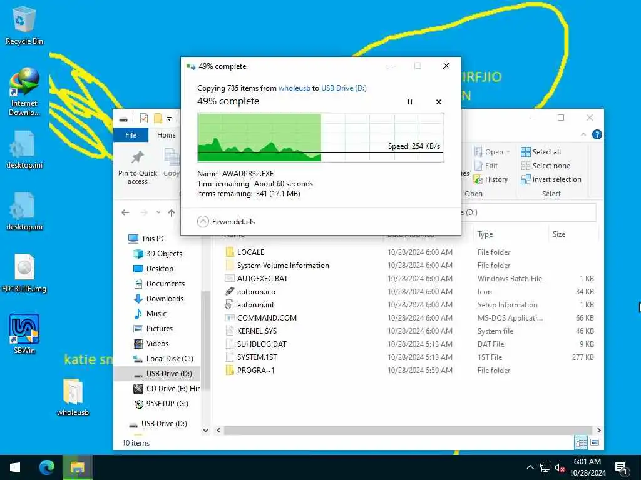Launch Microsoft Edge from the taskbar
Image resolution: width=641 pixels, height=480 pixels.
coord(46,467)
